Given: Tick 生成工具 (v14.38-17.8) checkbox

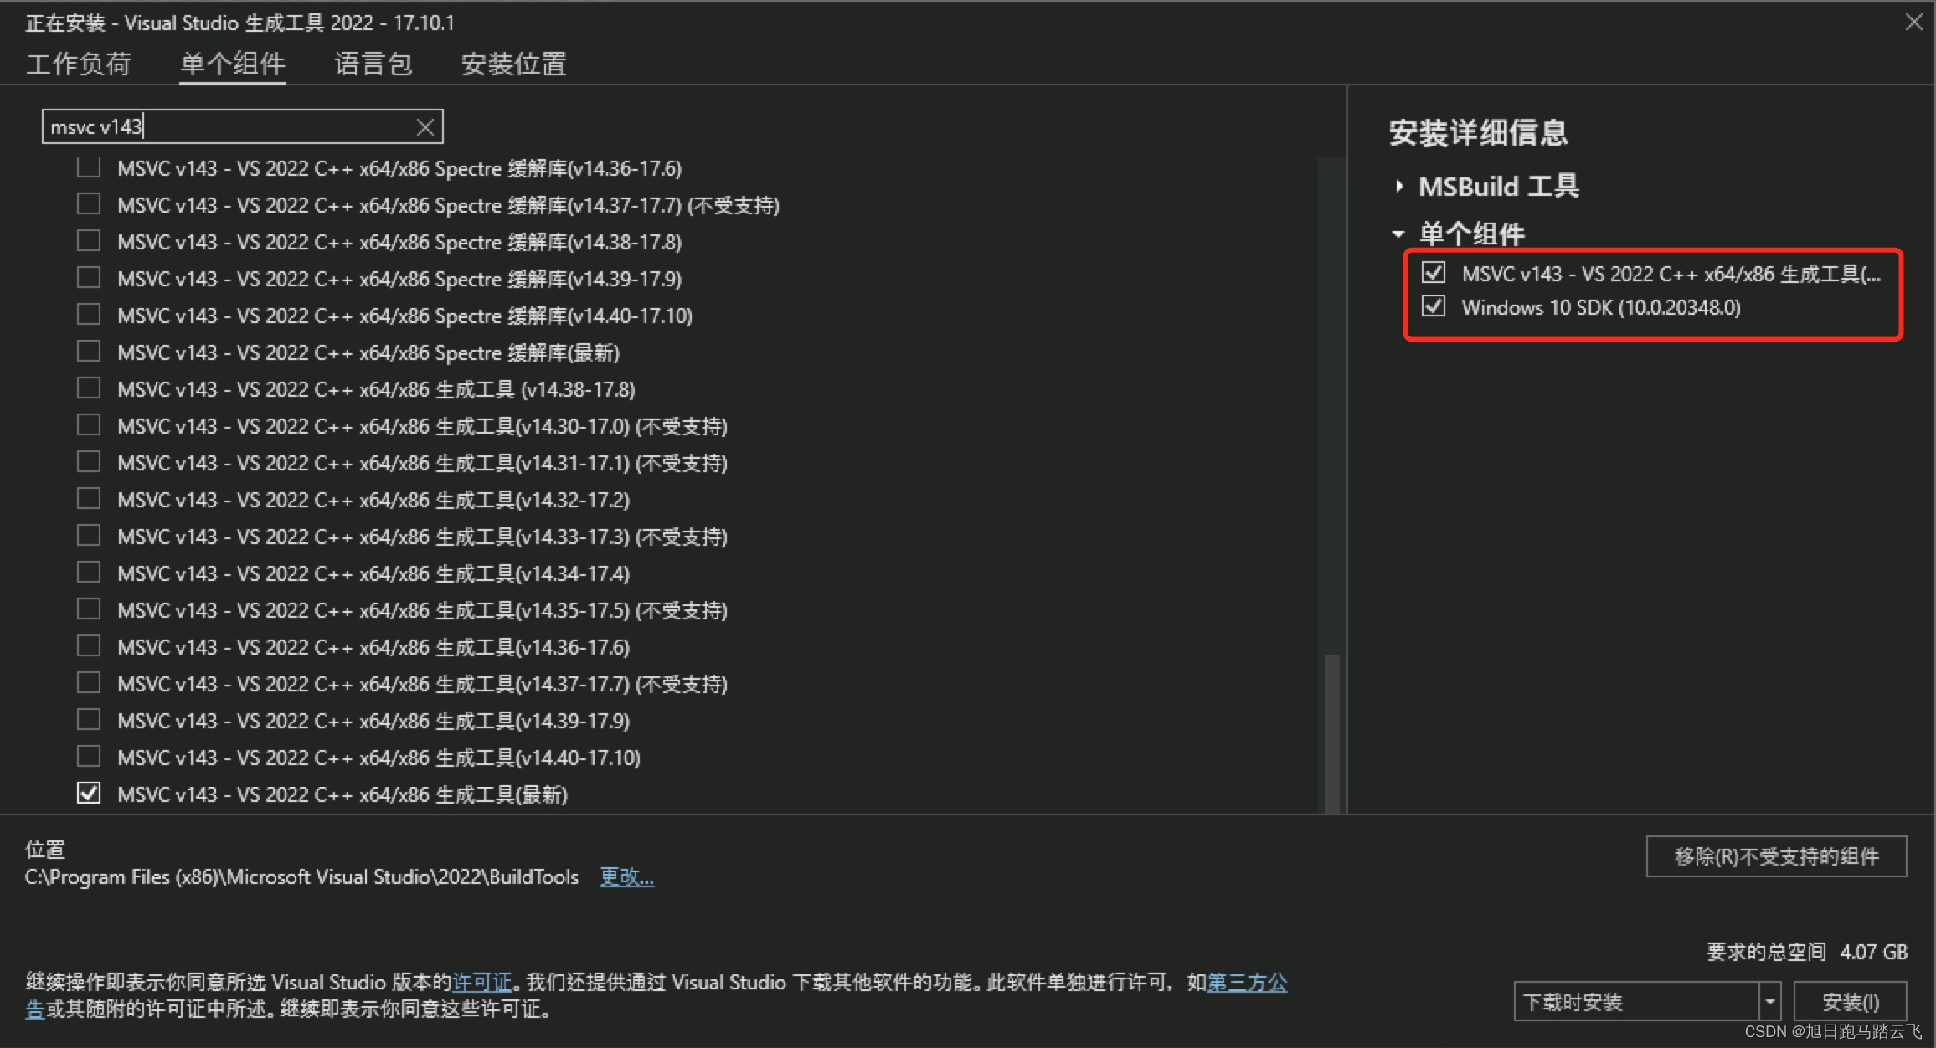Looking at the screenshot, I should tap(89, 388).
